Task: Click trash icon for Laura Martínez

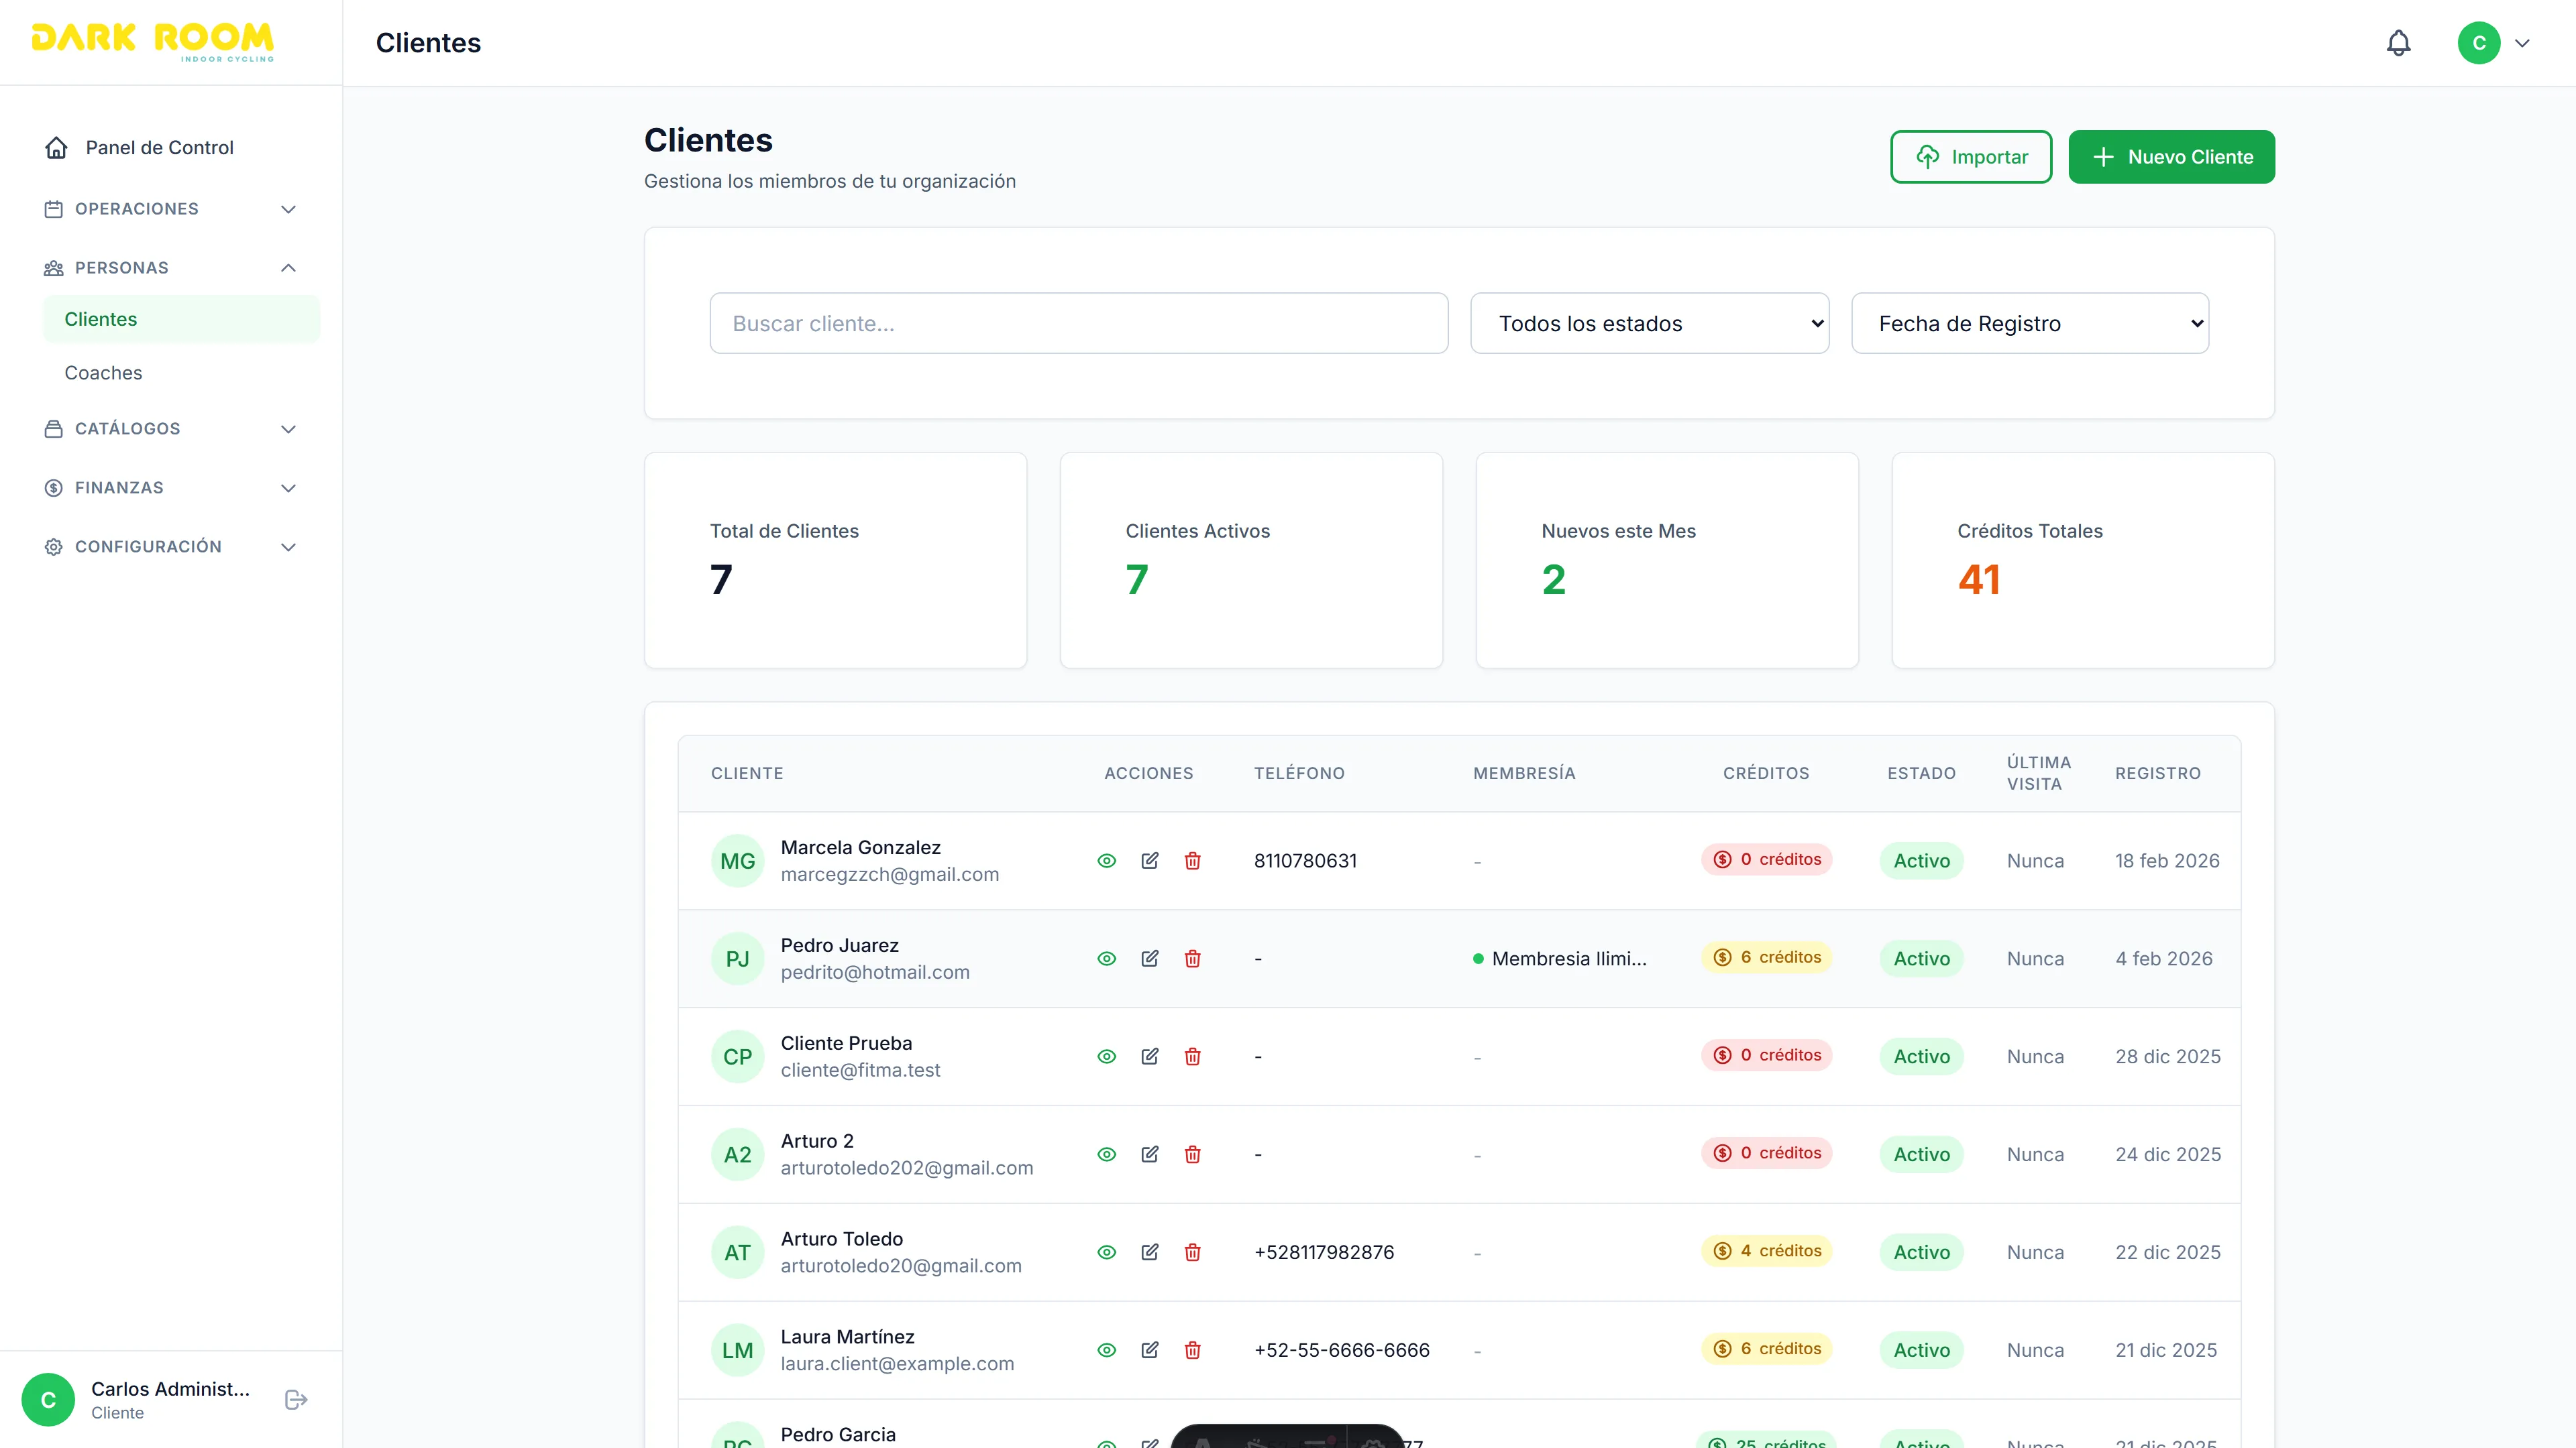Action: [1192, 1350]
